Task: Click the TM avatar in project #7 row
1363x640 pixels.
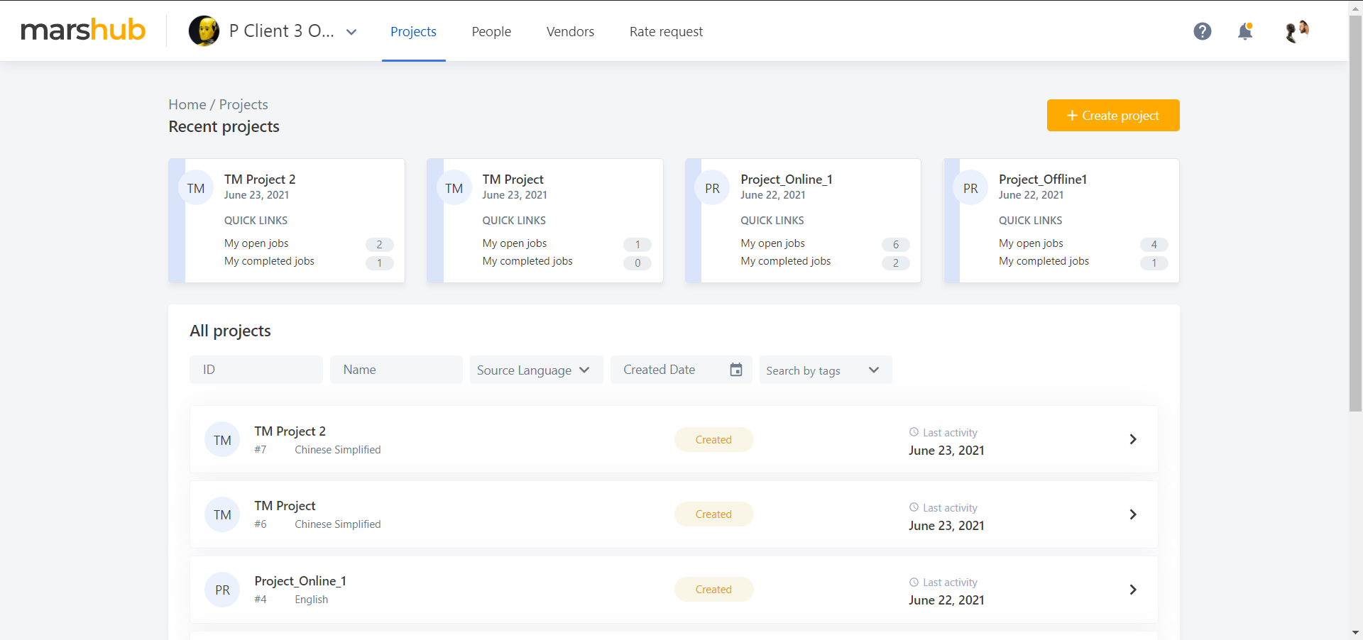Action: click(222, 440)
